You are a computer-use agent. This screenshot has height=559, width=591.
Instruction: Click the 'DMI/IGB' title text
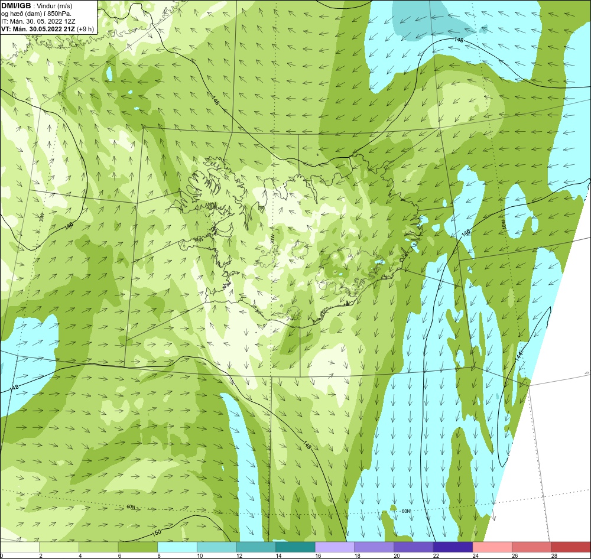16,6
